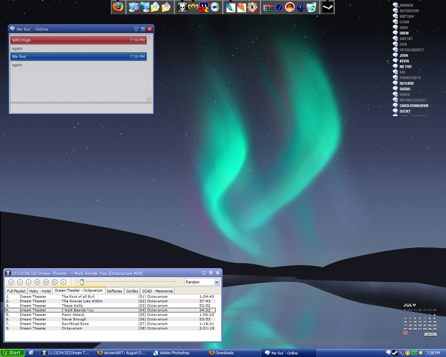Image resolution: width=446 pixels, height=357 pixels.
Task: Skip to next track in foobar2000
Action: 46,282
